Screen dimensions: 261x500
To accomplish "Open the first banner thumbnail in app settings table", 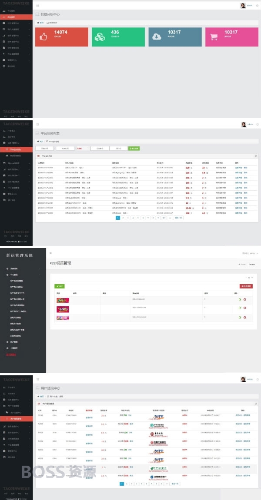I will [x=63, y=300].
